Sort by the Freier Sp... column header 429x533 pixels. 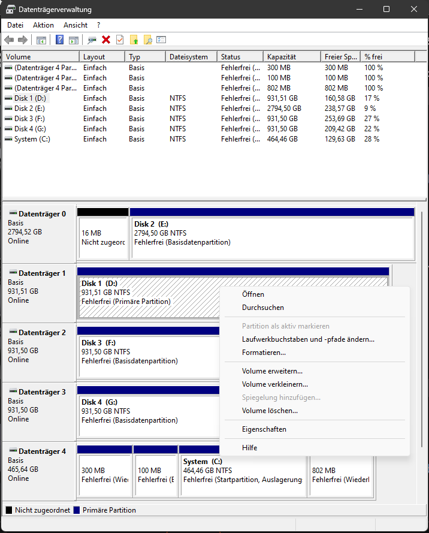coord(341,57)
